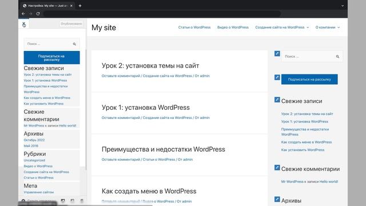Click Как установить WordPress in preview Свежие записи
Screen dimensions: 366x206
(x=303, y=150)
